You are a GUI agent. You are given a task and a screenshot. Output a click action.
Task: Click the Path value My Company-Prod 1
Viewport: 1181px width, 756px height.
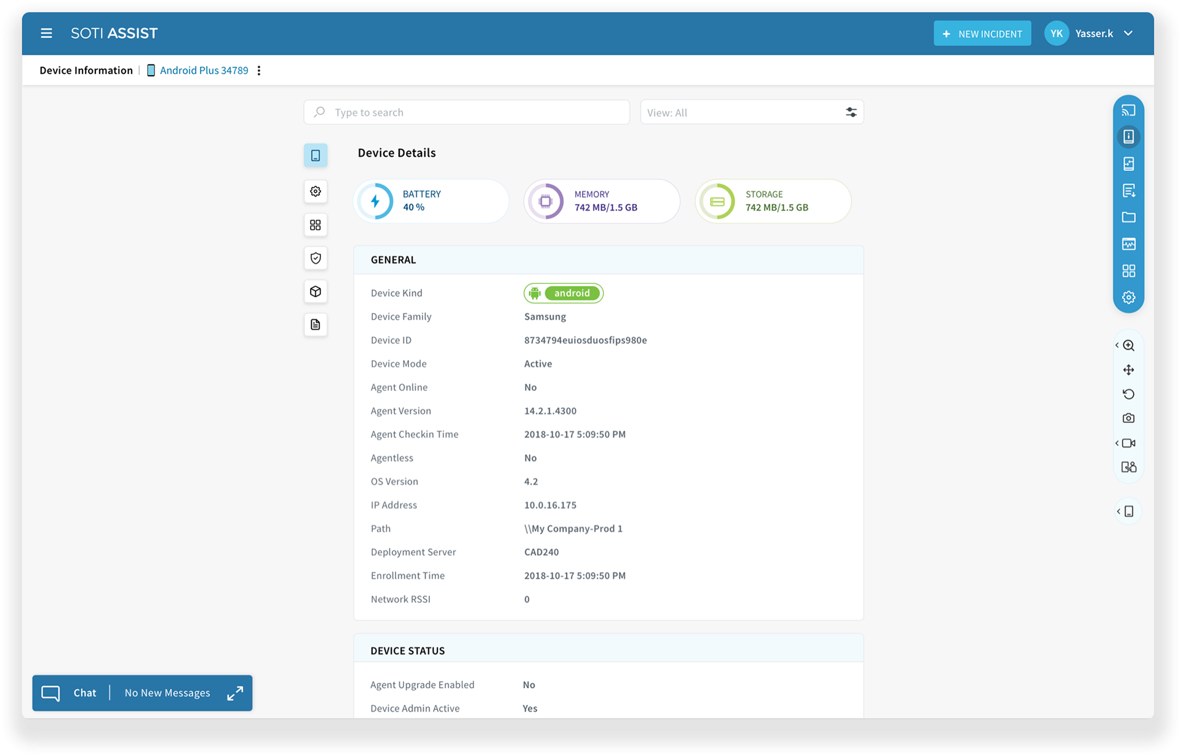573,529
